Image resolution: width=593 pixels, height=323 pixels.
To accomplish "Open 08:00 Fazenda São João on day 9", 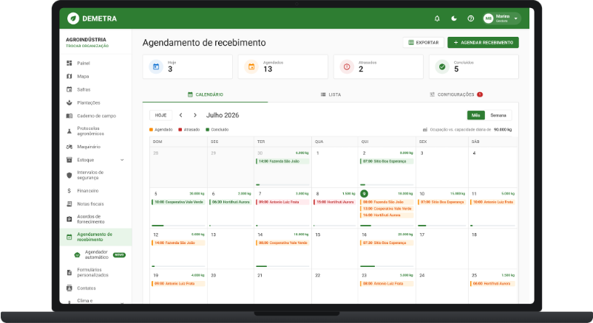I will [387, 202].
